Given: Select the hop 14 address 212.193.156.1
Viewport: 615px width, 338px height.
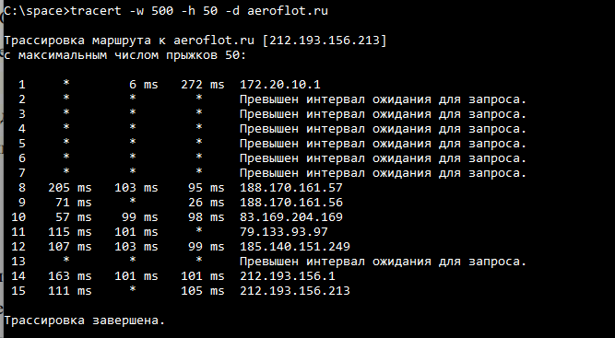Looking at the screenshot, I should [288, 276].
